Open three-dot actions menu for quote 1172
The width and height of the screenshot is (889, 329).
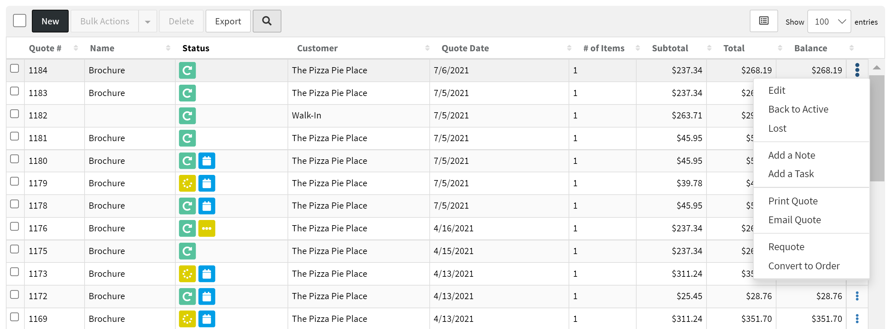pos(857,296)
